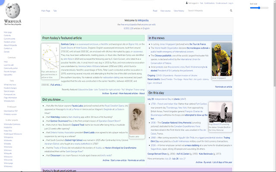Open the Chinese paddlefish link
276x172 pixels.
tap(163, 55)
